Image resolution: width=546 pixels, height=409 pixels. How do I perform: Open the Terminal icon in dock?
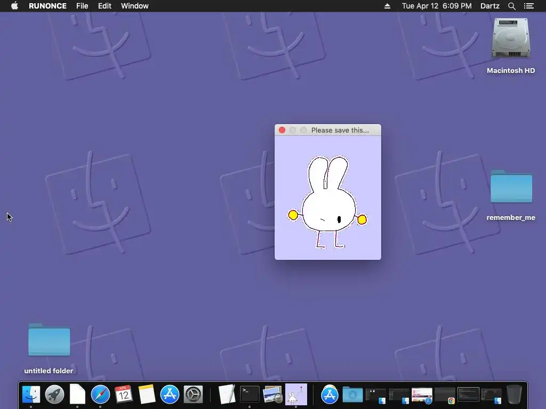[250, 395]
